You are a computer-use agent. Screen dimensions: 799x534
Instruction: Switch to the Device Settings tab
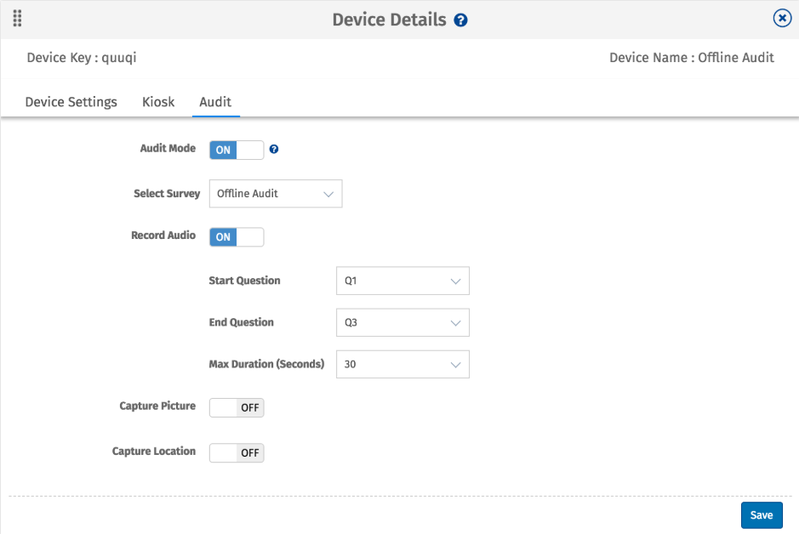pos(71,101)
